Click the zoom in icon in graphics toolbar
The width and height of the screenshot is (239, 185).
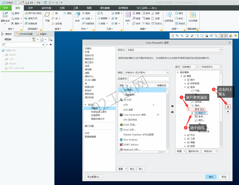177,36
